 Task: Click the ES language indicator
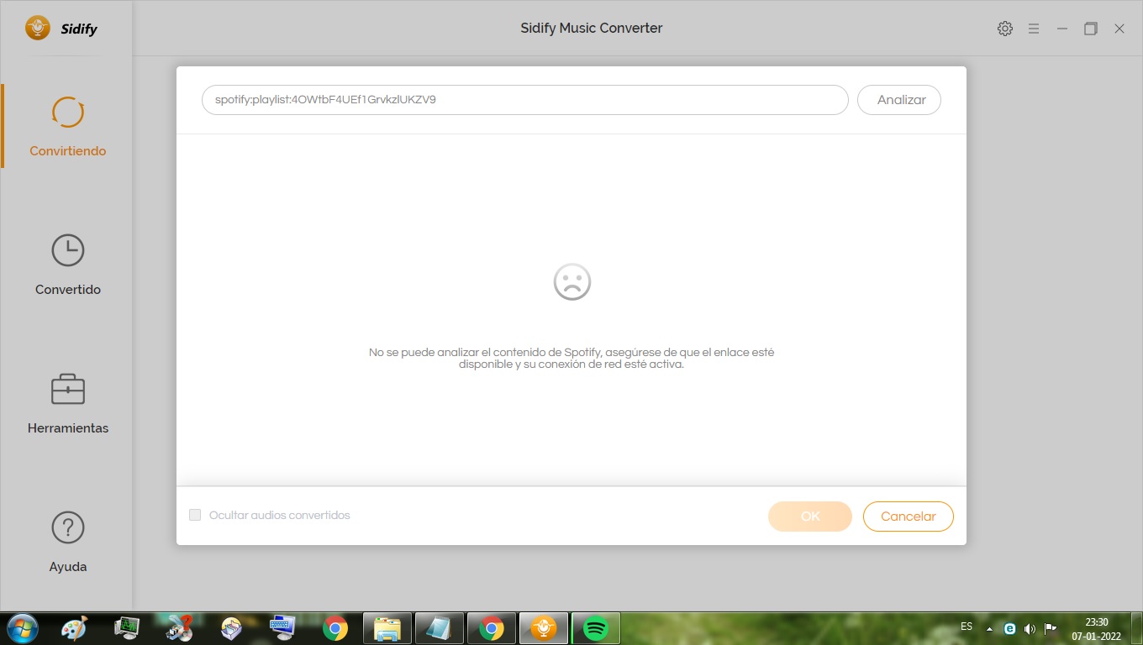click(x=967, y=627)
